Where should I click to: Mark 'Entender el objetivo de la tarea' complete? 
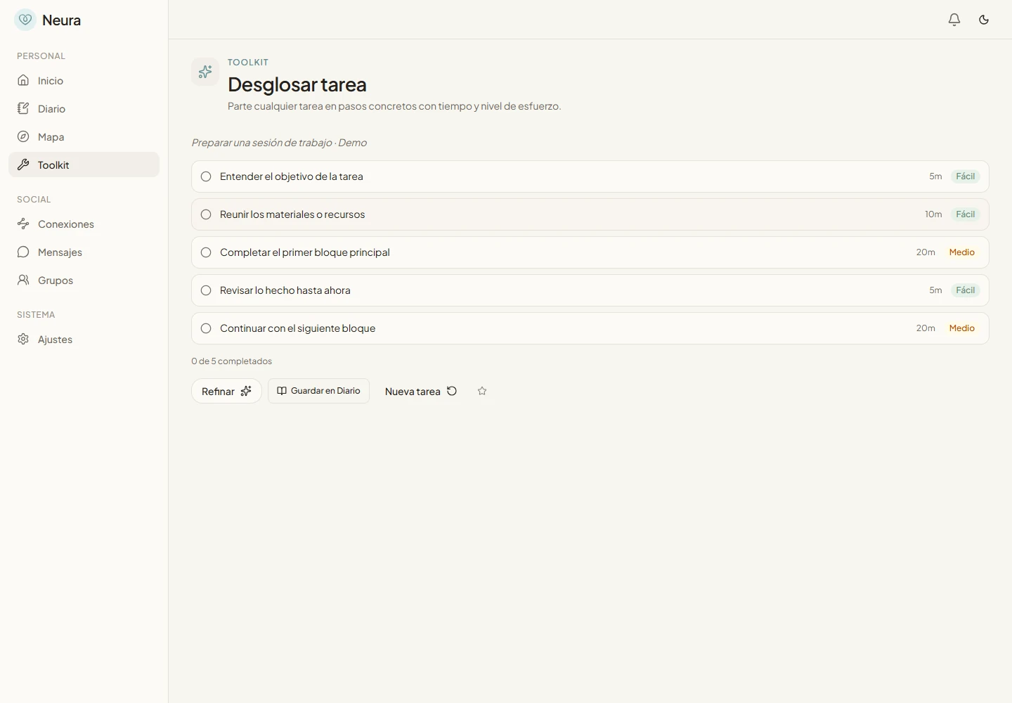[x=206, y=176]
